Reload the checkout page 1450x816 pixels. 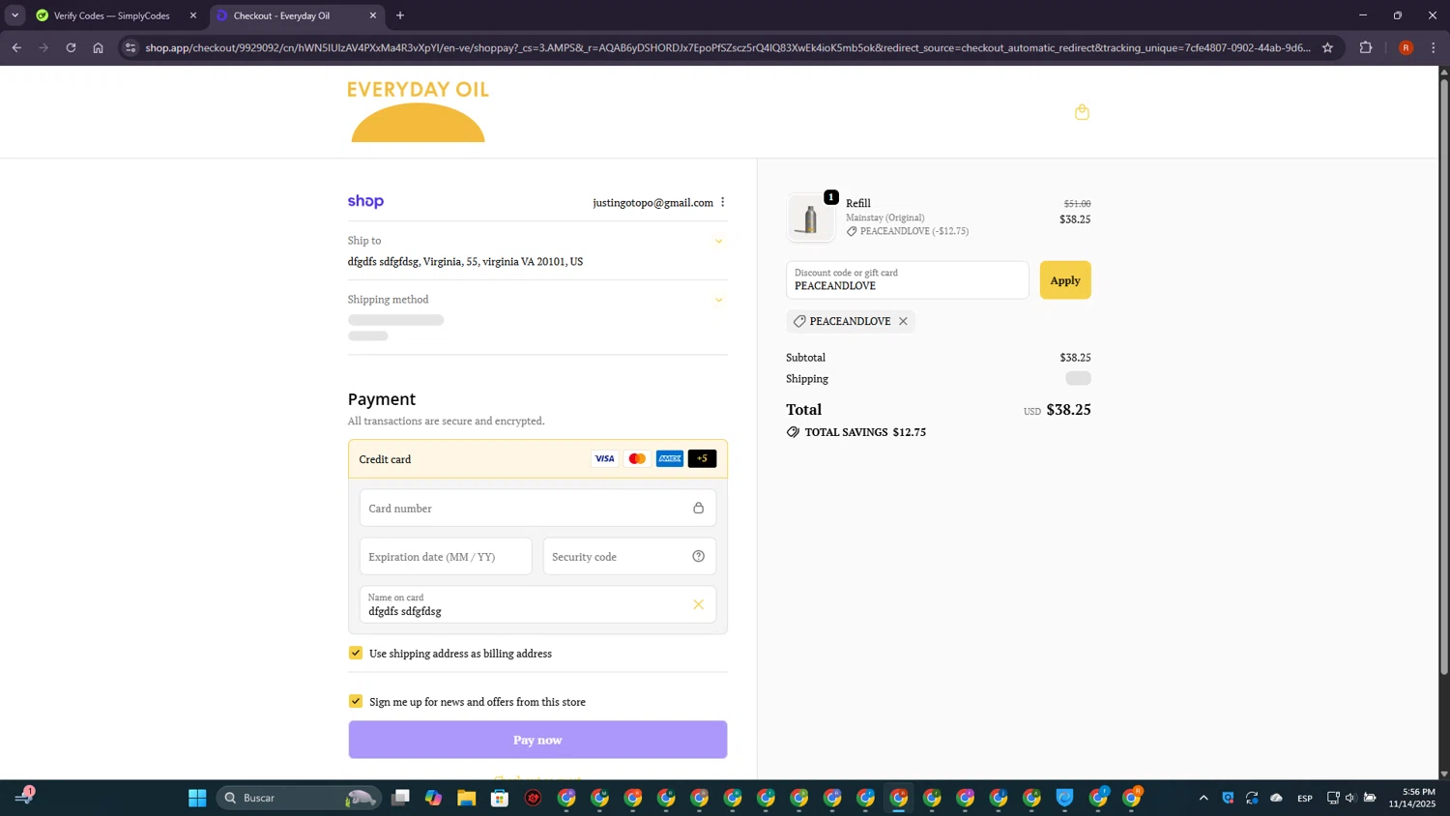71,47
